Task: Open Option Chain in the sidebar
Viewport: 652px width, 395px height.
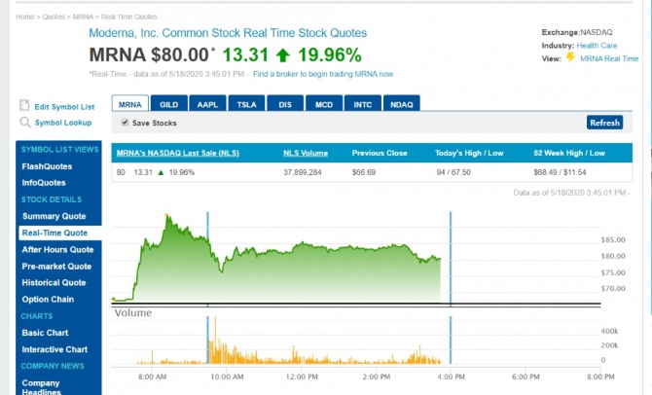Action: coord(48,300)
